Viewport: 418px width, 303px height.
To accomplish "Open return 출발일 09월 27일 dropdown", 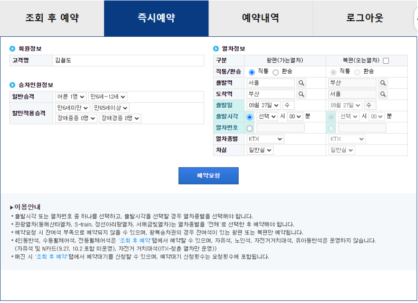I will point(345,106).
